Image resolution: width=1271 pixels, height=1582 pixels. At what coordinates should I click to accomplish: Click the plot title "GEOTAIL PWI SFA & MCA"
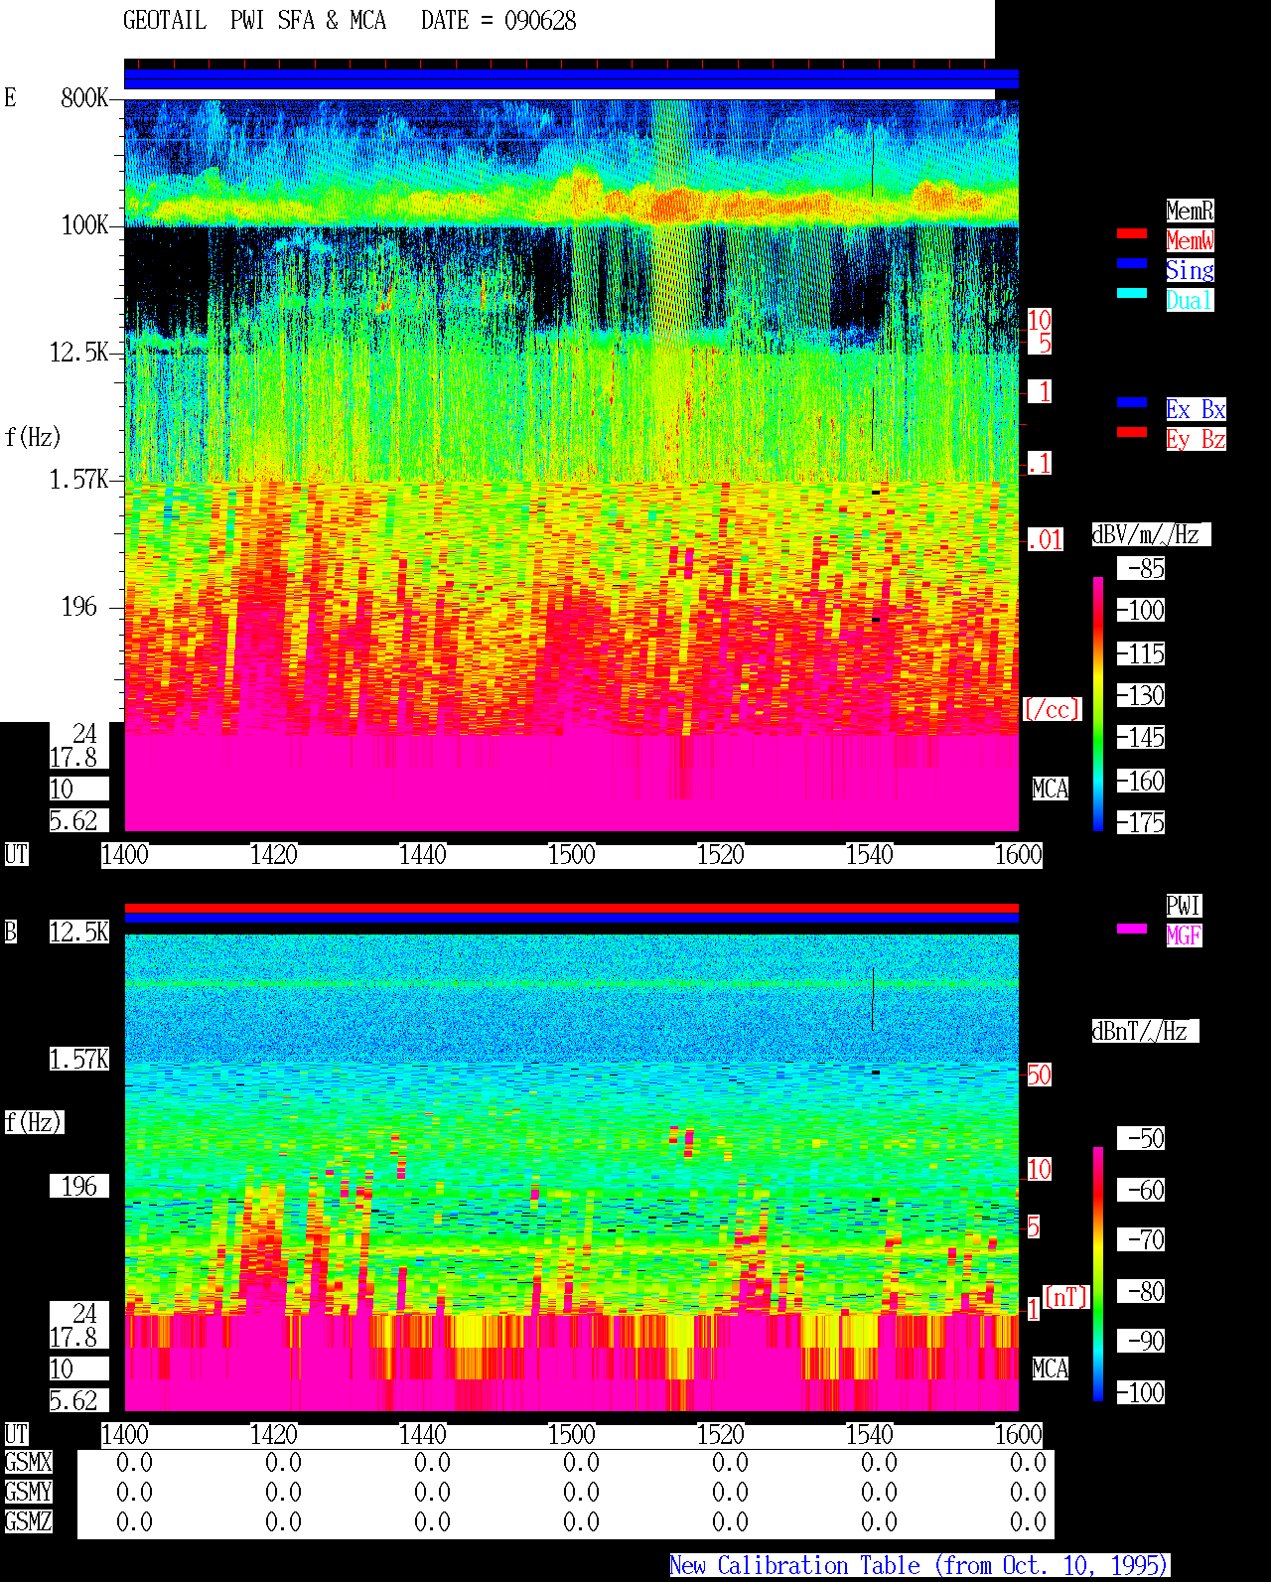pos(254,21)
